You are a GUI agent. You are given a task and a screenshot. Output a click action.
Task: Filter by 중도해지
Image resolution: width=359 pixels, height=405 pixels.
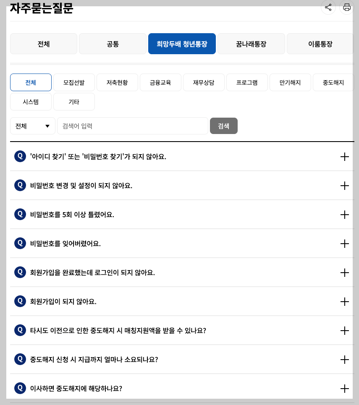pos(333,82)
